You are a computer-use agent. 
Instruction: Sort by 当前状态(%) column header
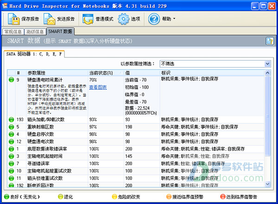pyautogui.click(x=106, y=73)
